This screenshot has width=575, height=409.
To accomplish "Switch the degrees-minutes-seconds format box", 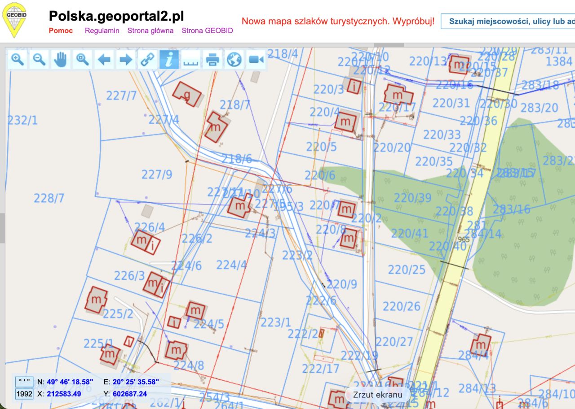I will pos(24,382).
